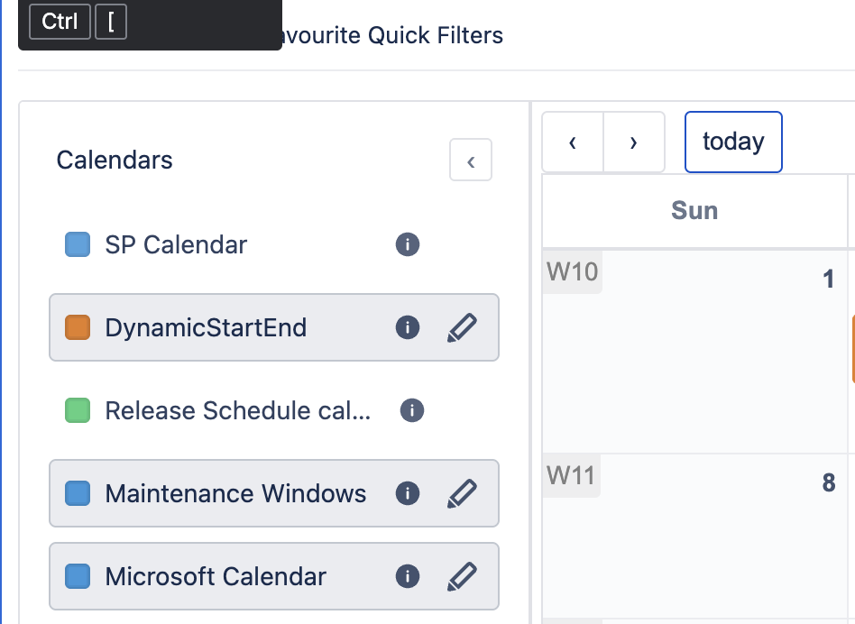The width and height of the screenshot is (855, 624).
Task: Open info for Release Schedule calendar
Action: (x=412, y=410)
